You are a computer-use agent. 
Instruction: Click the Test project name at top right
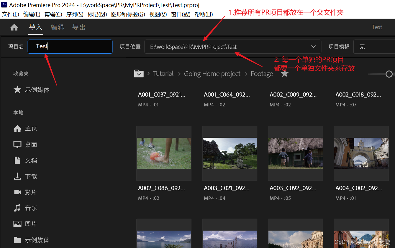pos(377,27)
